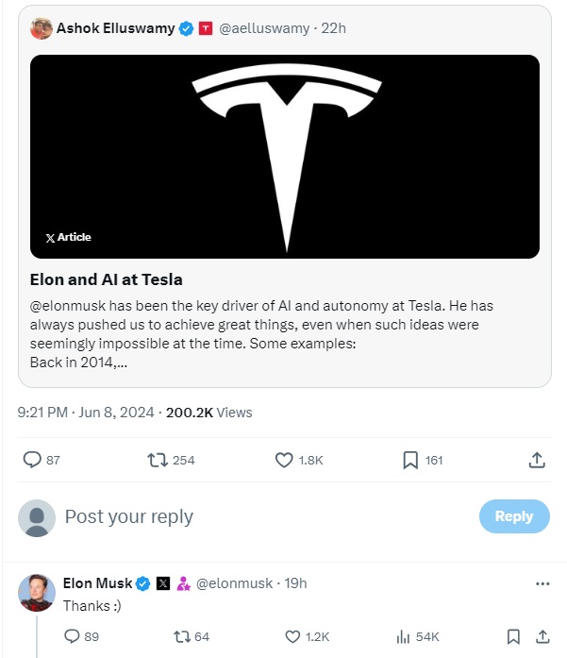Open the 9:21 PM Jun 8, 2024 timestamp
This screenshot has height=658, width=567.
pos(87,412)
